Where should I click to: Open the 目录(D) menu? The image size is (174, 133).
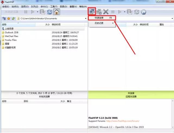click(64, 7)
